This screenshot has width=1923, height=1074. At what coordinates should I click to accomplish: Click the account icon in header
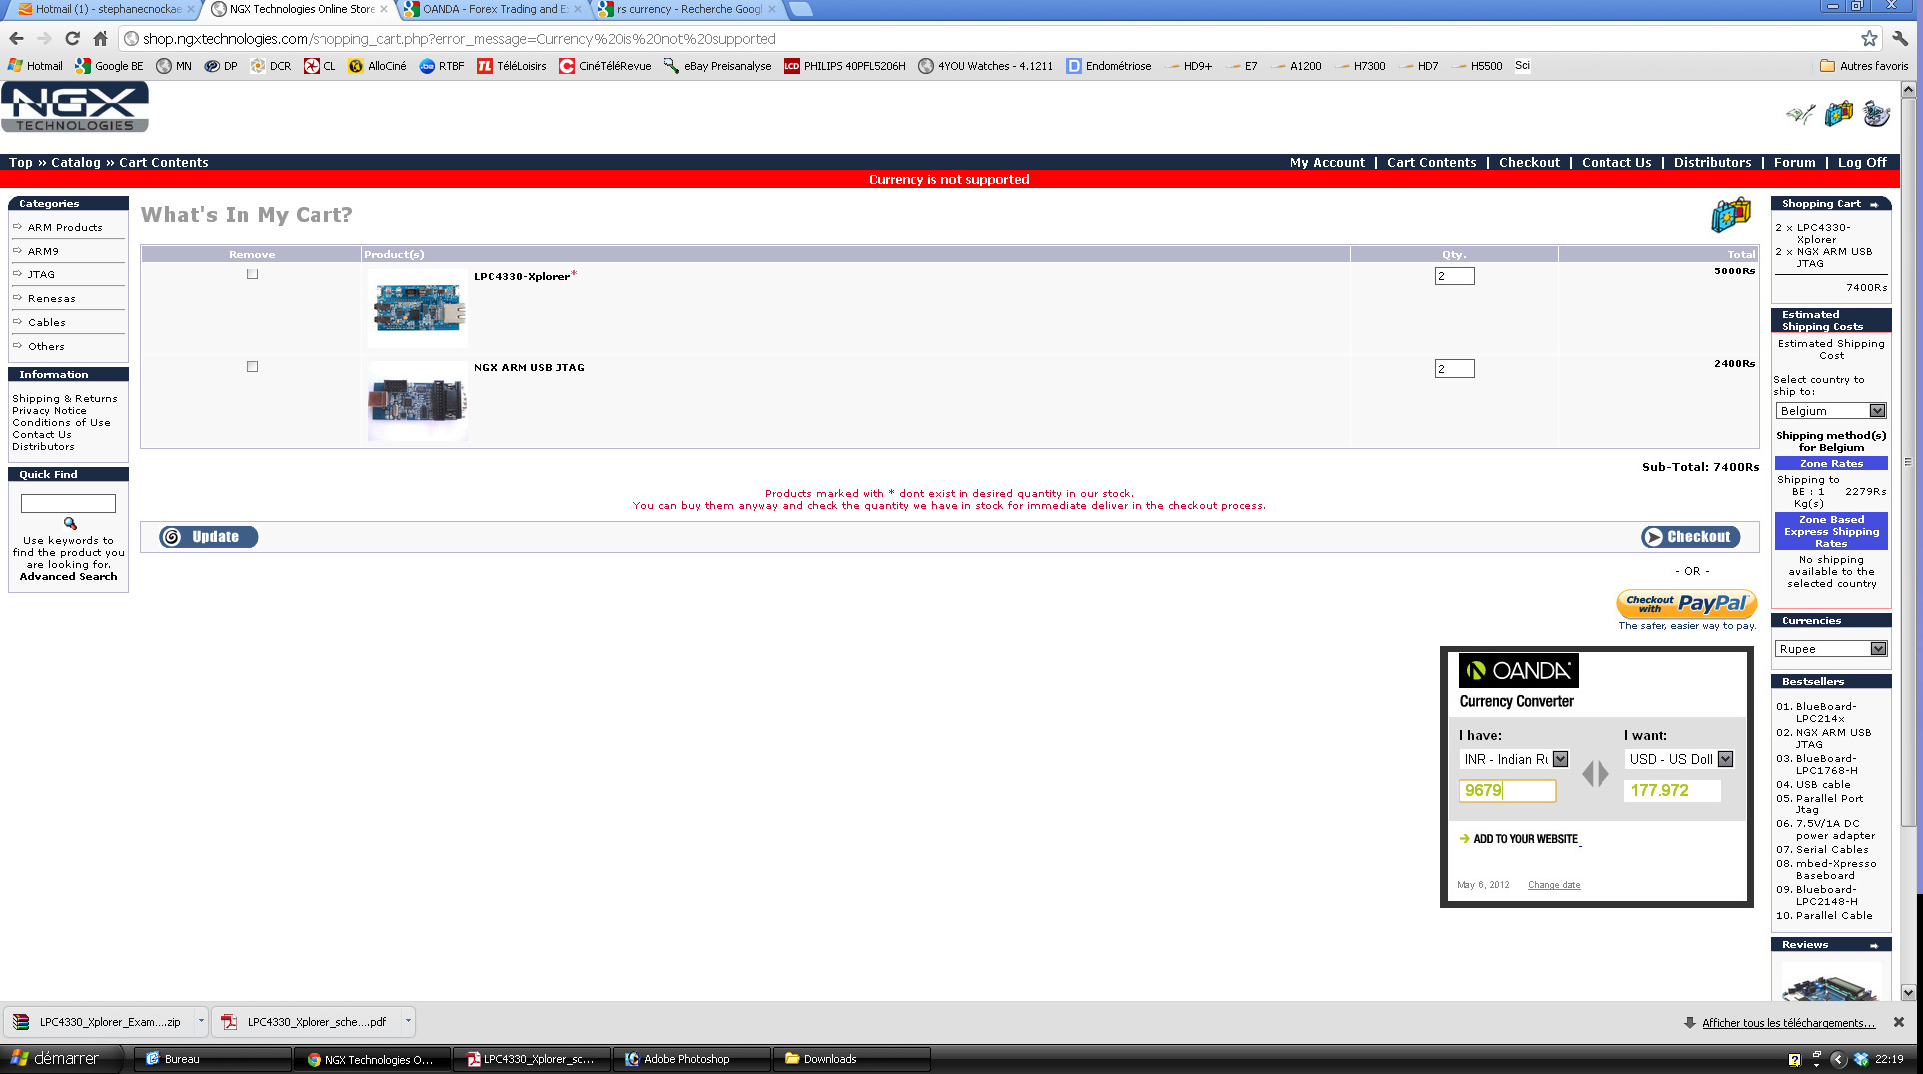[1799, 114]
